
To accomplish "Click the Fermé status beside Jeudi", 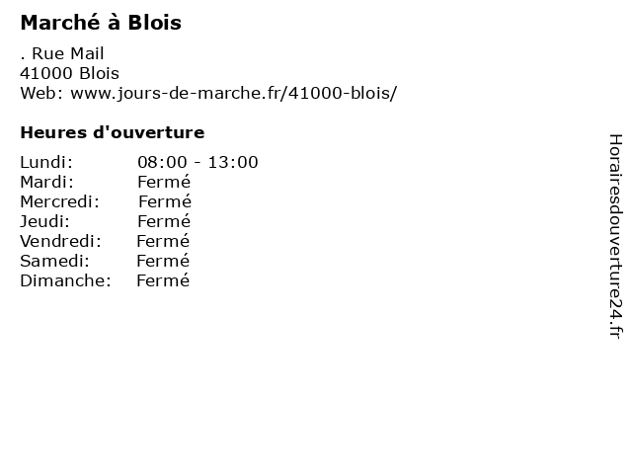I will [164, 221].
